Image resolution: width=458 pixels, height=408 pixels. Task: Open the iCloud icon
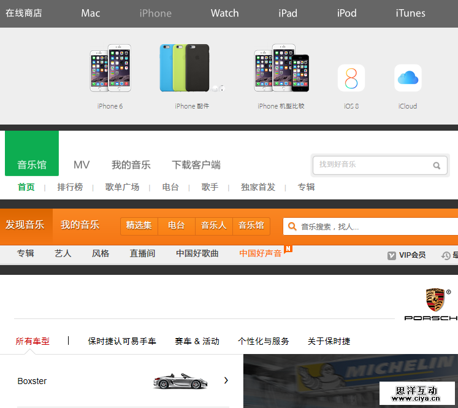coord(408,79)
